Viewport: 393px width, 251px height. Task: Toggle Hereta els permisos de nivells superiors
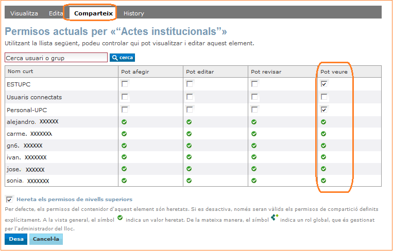tap(9, 199)
